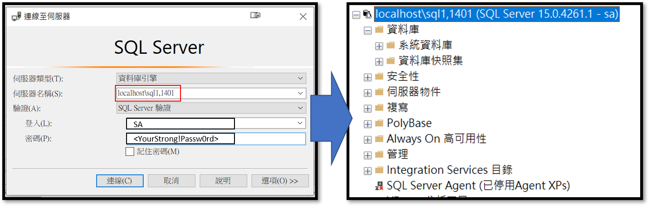Screen dimensions: 649x206
Task: Click the SQL Server Agent disabled icon
Action: (379, 186)
